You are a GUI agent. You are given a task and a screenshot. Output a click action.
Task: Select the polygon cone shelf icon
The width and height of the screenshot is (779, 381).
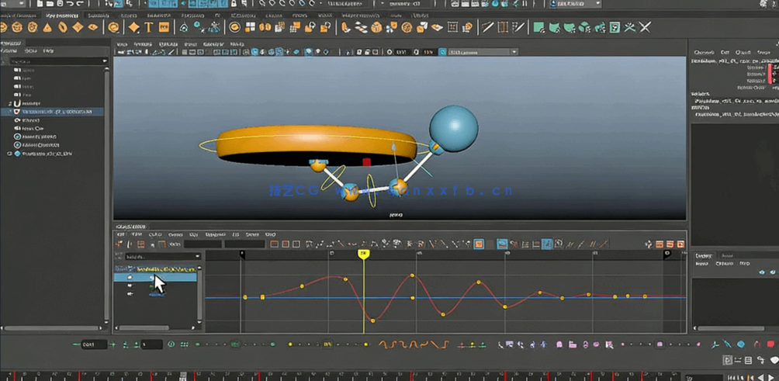(47, 27)
